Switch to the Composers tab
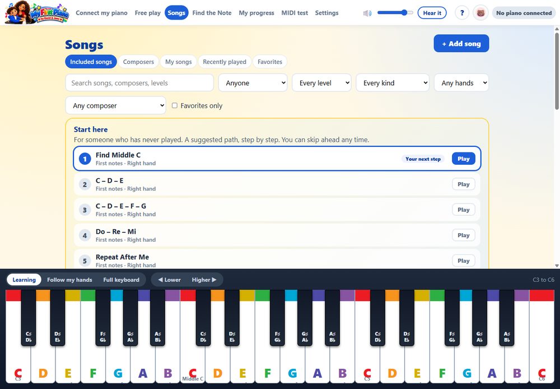 138,62
